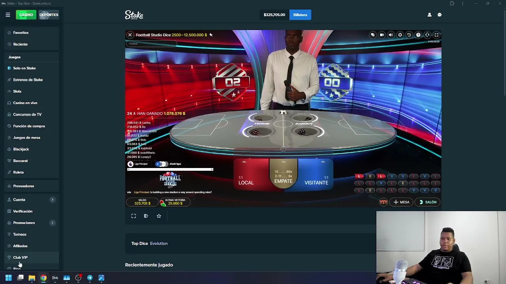Switch to the Deportes tab

49,15
